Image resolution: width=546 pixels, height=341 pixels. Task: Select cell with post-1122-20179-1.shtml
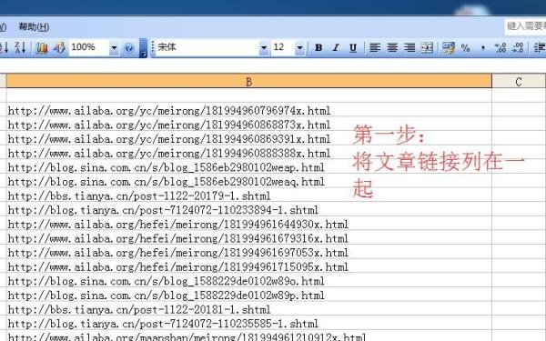point(249,196)
